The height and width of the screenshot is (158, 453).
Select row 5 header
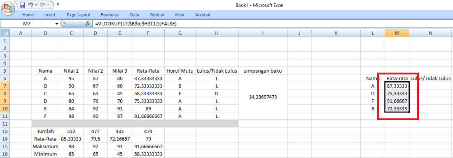pyautogui.click(x=5, y=71)
